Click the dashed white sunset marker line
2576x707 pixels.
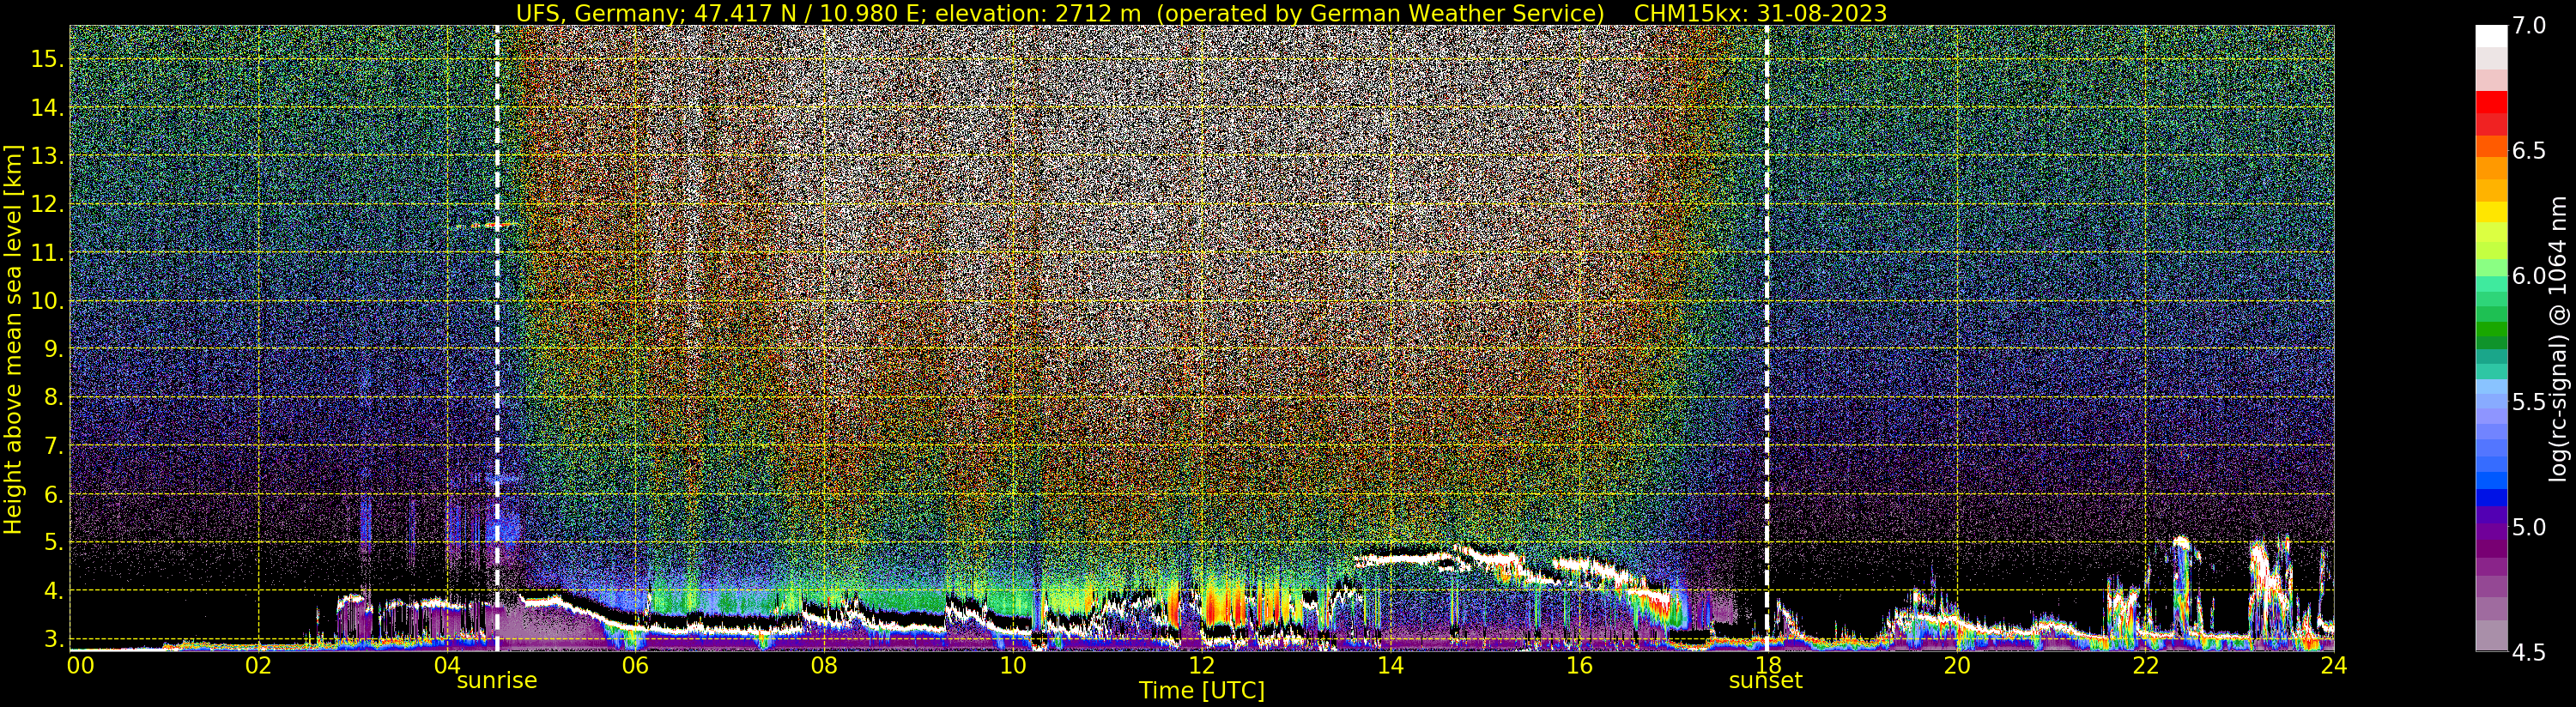[1767, 338]
